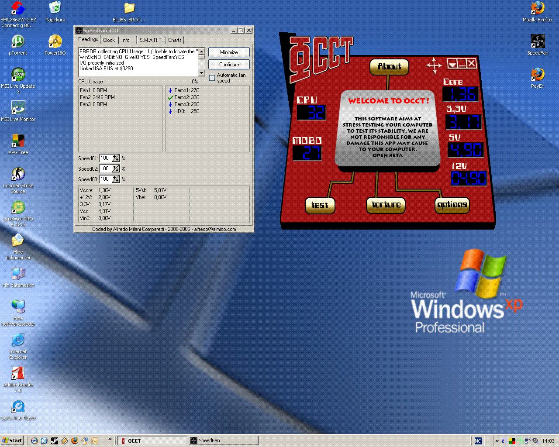This screenshot has height=447, width=559.
Task: Switch to the Clock tab in SpeedFan
Action: pos(109,40)
